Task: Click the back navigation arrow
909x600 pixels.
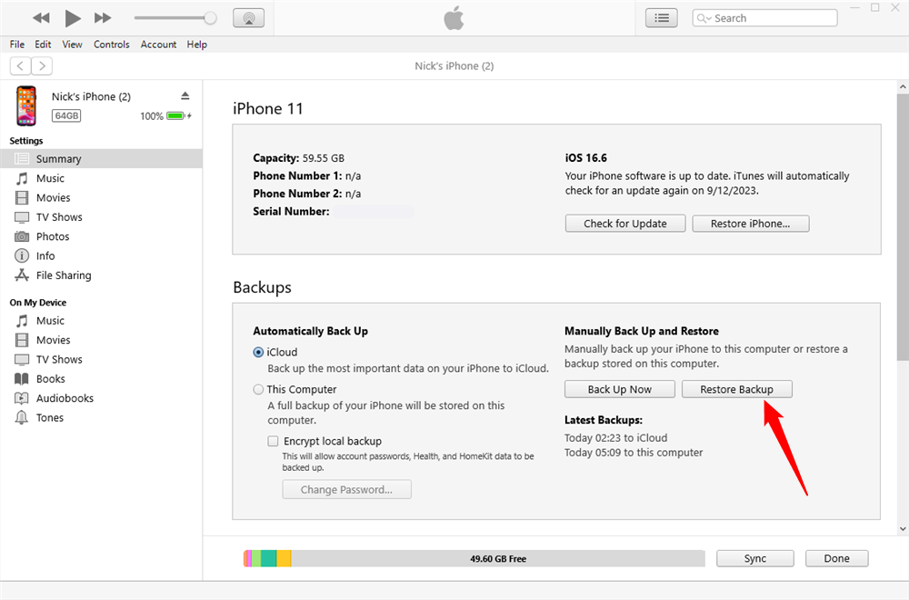Action: pos(20,65)
